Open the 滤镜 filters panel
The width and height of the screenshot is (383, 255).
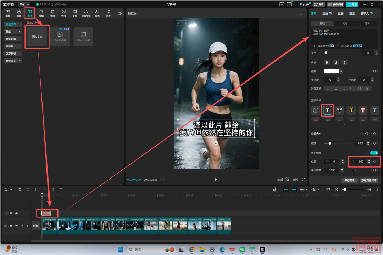pyautogui.click(x=97, y=13)
